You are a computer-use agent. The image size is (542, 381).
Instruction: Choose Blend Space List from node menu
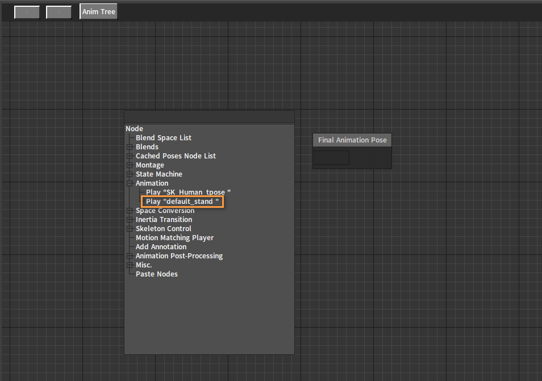pos(164,137)
